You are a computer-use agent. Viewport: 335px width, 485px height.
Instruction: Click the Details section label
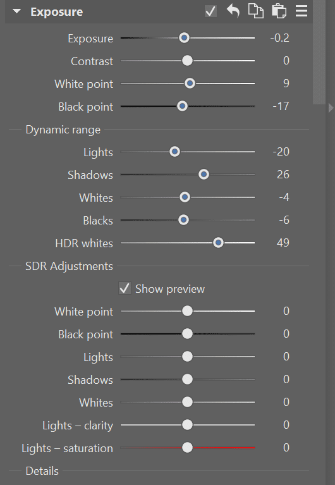click(x=42, y=470)
